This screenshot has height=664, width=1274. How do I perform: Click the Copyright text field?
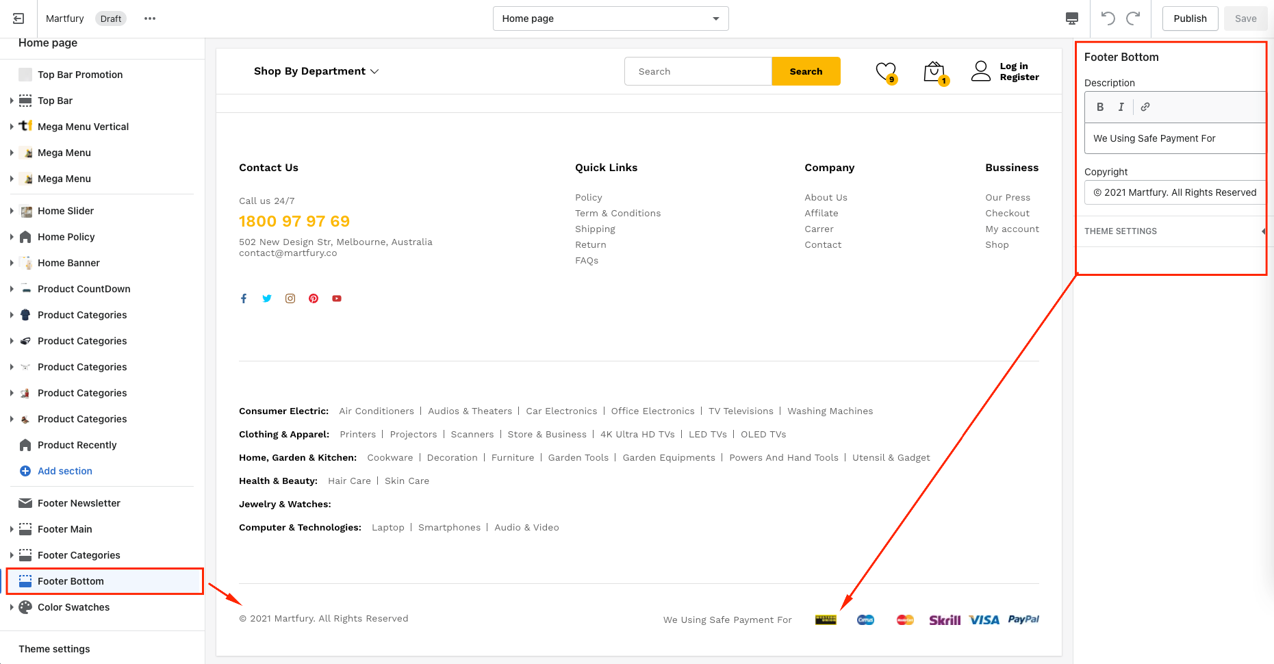click(x=1174, y=192)
